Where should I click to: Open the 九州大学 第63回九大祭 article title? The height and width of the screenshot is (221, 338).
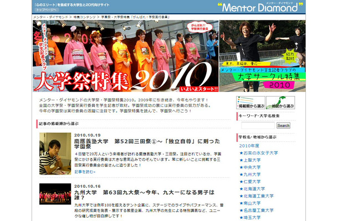(144, 195)
